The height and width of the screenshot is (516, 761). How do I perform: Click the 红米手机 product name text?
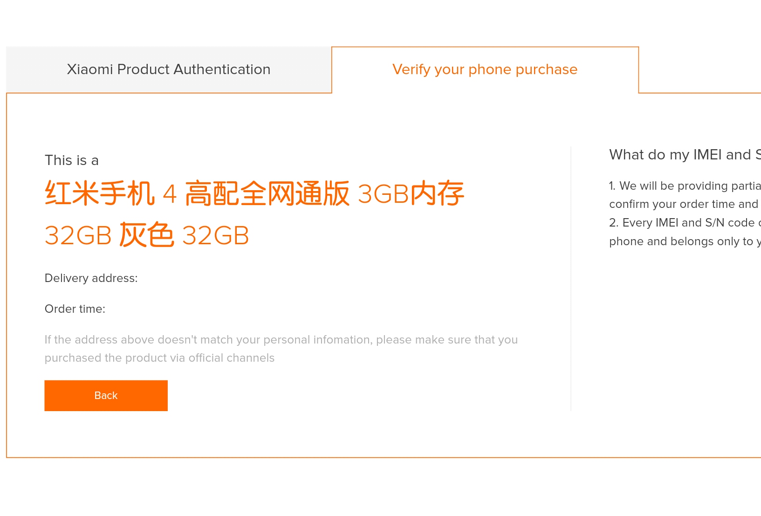[x=99, y=194]
